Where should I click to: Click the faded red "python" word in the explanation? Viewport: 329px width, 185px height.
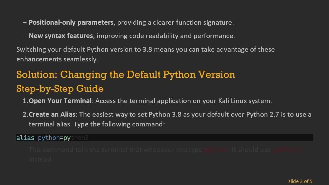pos(216,150)
